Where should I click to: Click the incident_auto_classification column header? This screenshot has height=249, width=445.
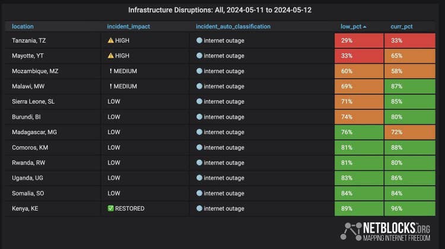(233, 27)
